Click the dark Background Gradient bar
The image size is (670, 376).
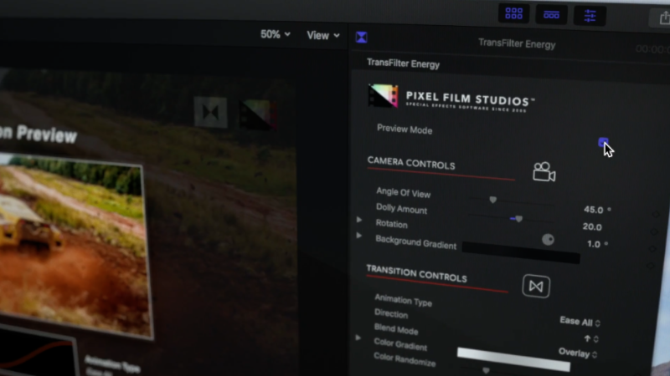tap(521, 252)
